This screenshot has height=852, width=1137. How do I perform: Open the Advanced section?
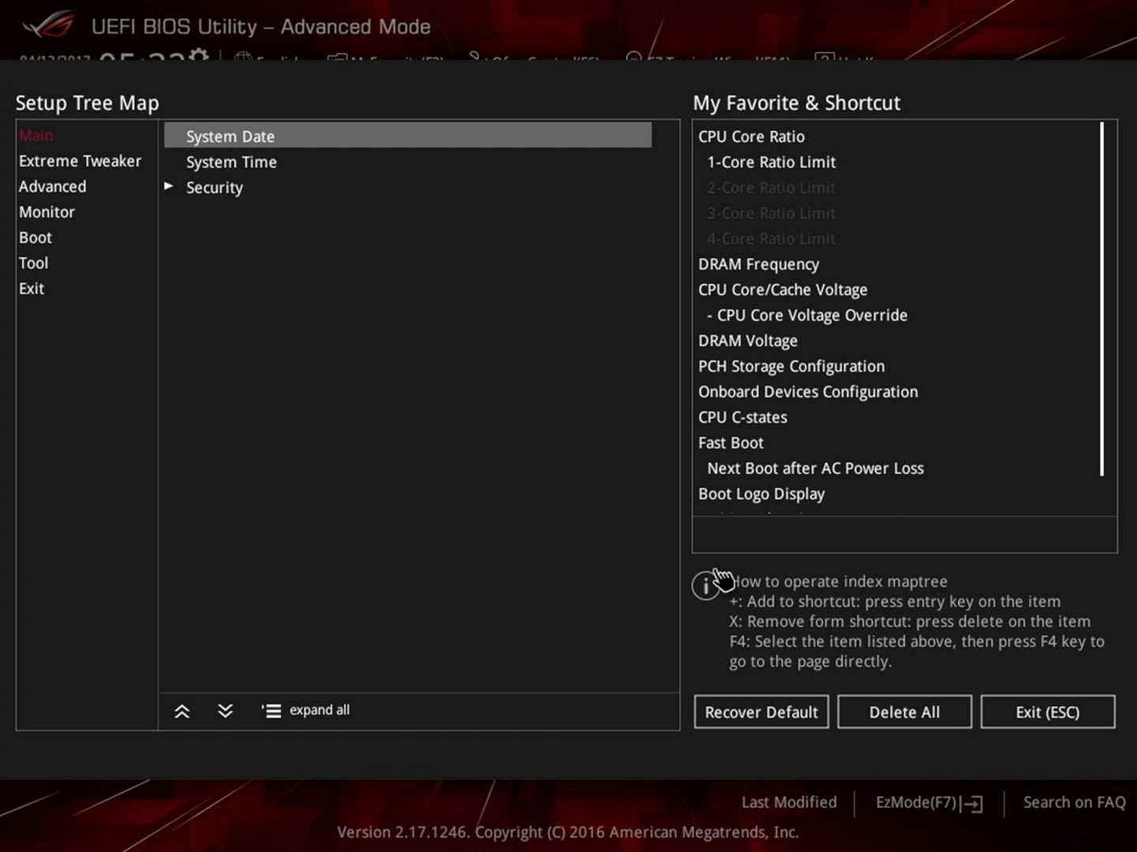(52, 187)
